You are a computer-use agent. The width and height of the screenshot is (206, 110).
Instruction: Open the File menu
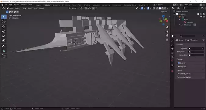(x=6, y=5)
